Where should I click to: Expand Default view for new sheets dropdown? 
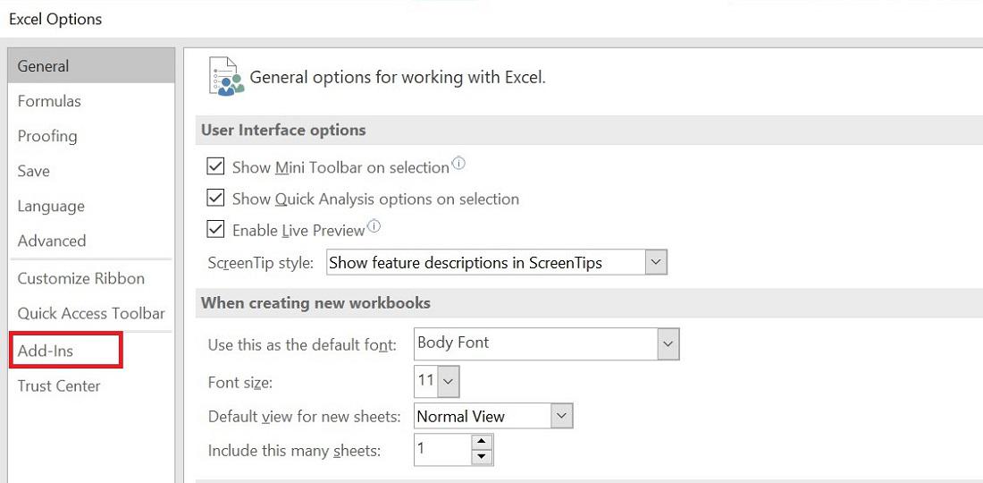[x=561, y=416]
